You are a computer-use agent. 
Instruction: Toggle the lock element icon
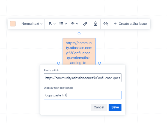click(x=96, y=24)
